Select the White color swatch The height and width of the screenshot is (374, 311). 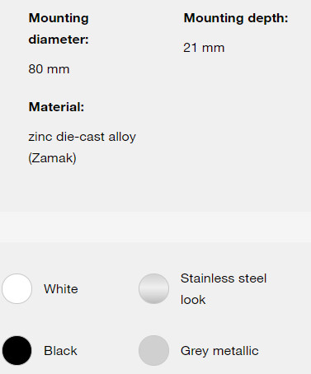(16, 288)
